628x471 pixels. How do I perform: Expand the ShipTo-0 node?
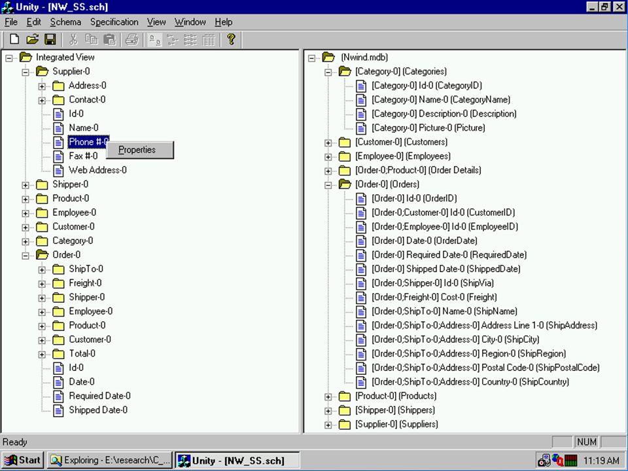[42, 270]
